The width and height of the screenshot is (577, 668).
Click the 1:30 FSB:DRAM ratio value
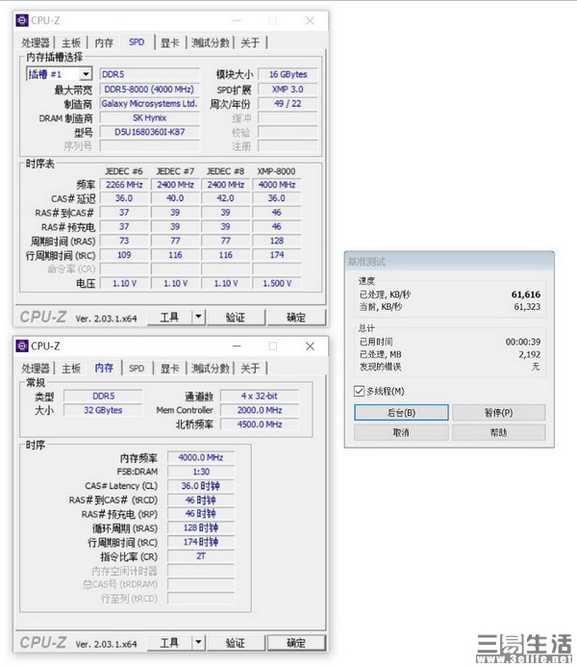(201, 472)
